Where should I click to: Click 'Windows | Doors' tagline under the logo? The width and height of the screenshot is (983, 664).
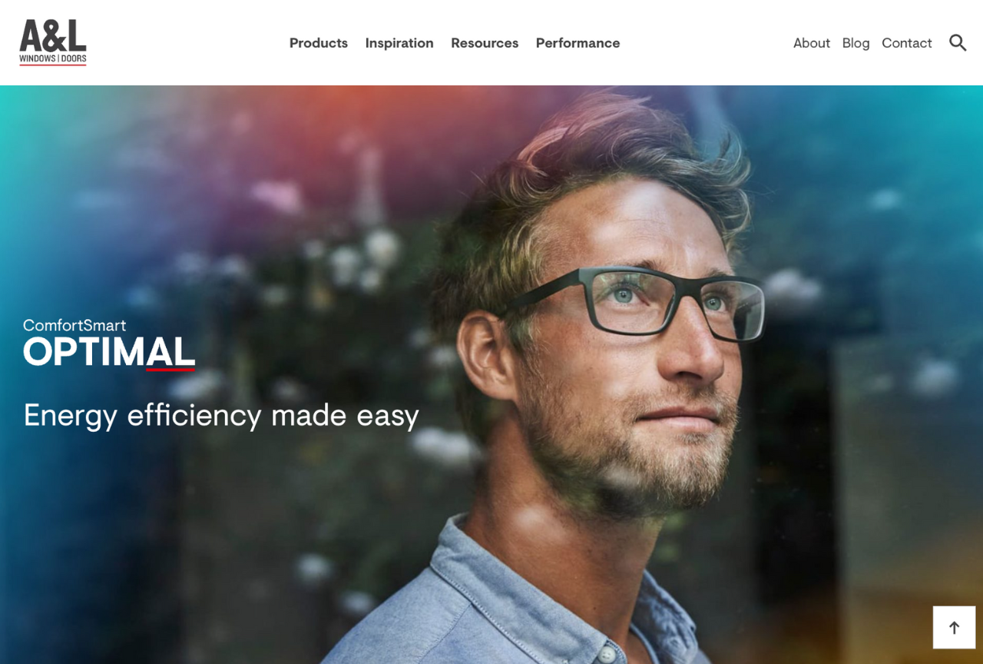53,58
